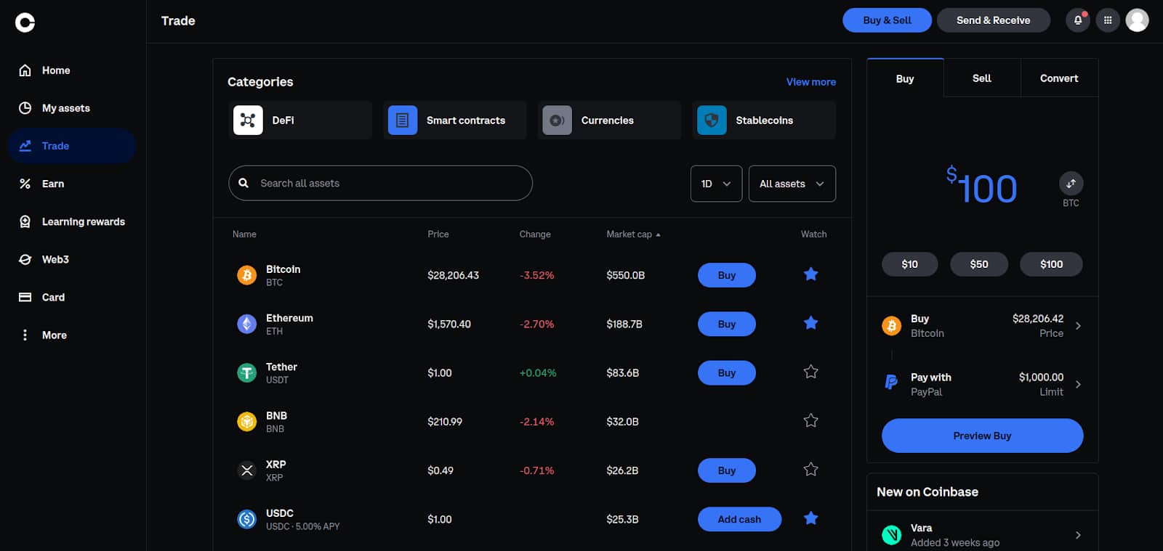Select Trade in sidebar
The width and height of the screenshot is (1163, 551).
[x=72, y=146]
